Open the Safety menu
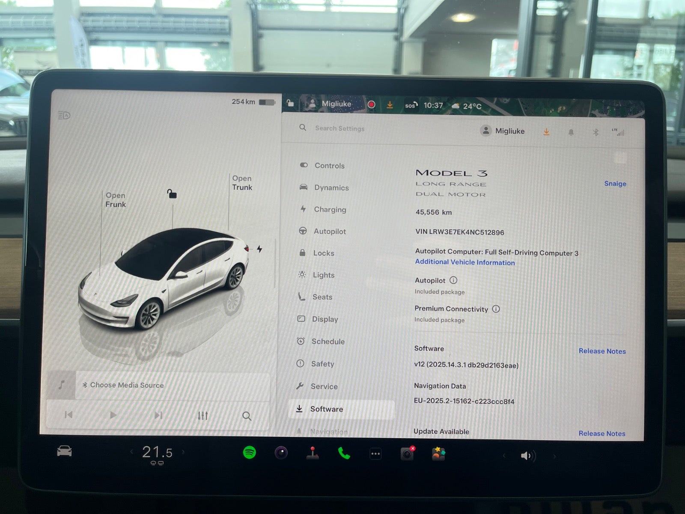The height and width of the screenshot is (514, 685). [315, 363]
